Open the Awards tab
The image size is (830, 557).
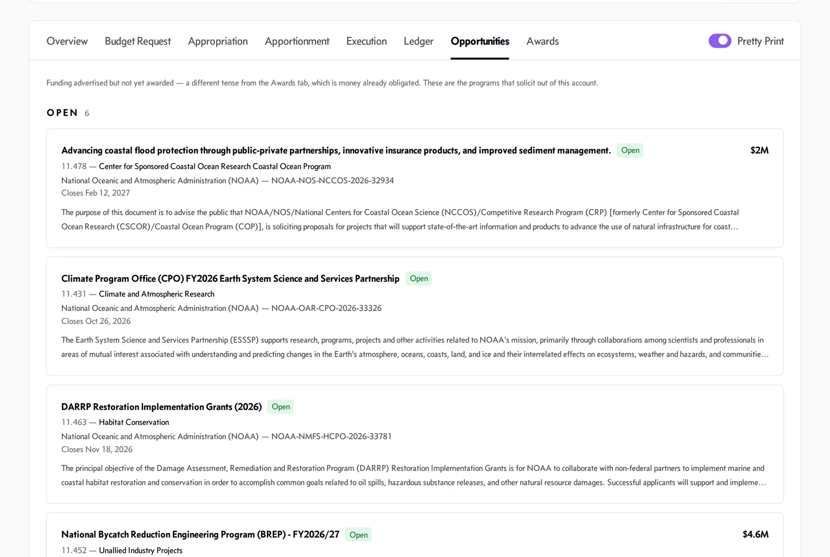pos(542,41)
